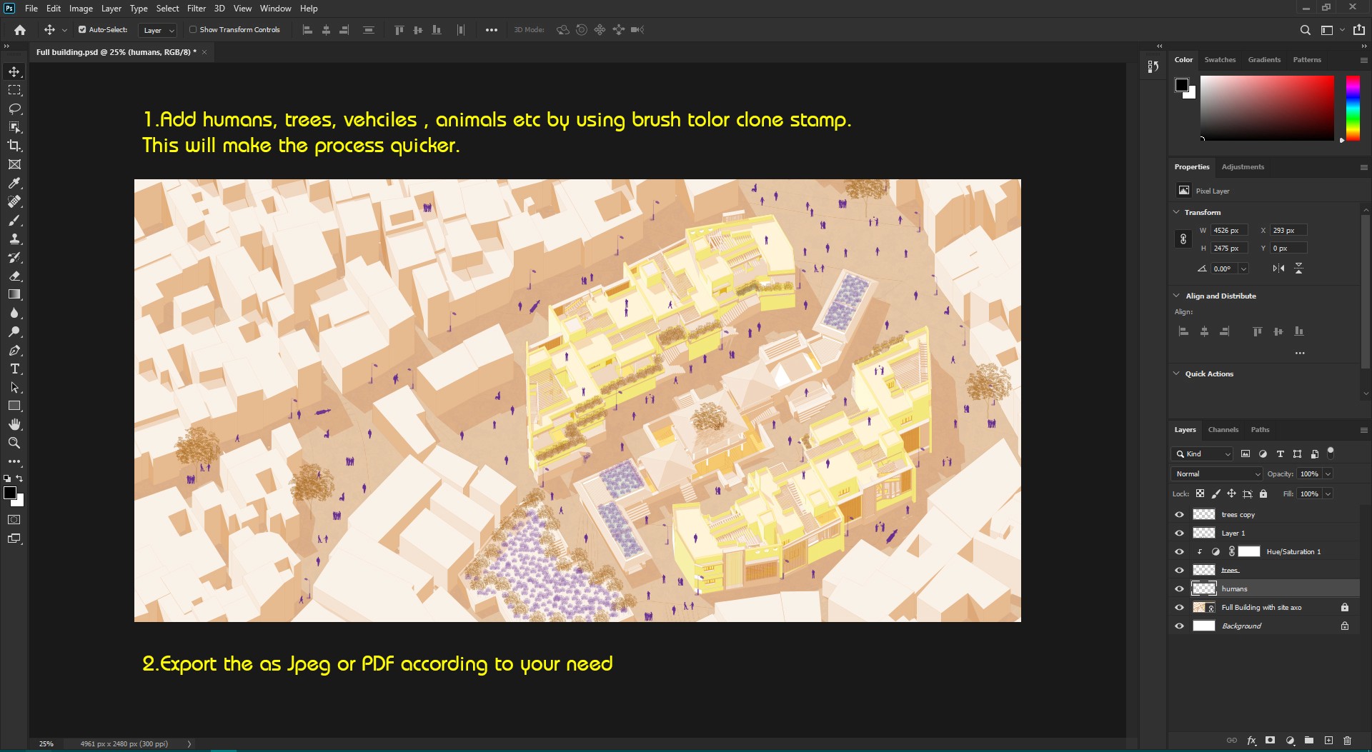The width and height of the screenshot is (1372, 752).
Task: Switch to the Channels tab
Action: [x=1223, y=430]
